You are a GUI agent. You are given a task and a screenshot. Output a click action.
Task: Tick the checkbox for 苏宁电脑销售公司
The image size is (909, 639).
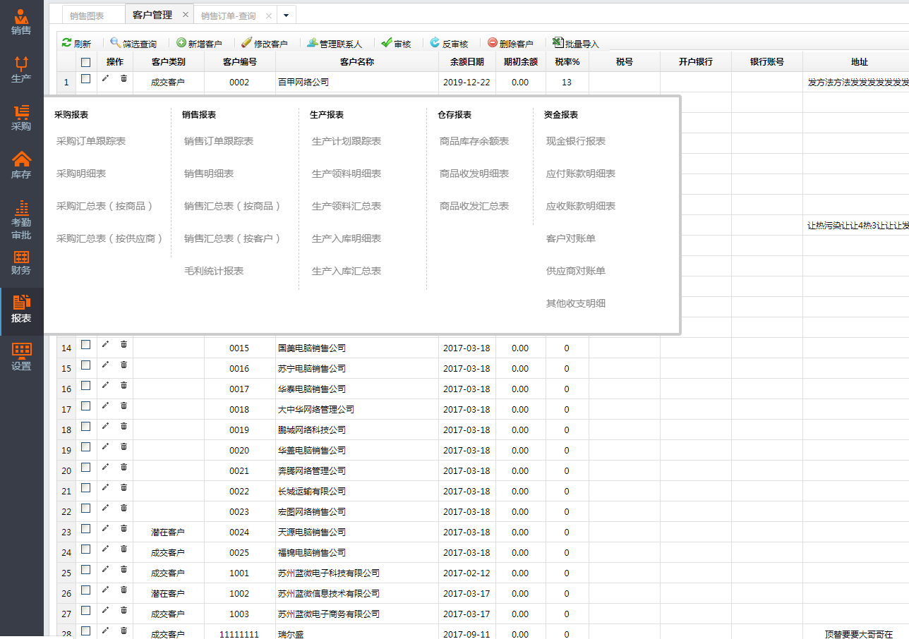click(x=86, y=365)
